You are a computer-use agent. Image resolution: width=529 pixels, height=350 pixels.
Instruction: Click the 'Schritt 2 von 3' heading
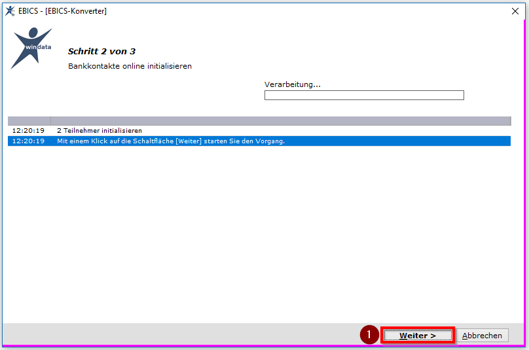[x=101, y=52]
